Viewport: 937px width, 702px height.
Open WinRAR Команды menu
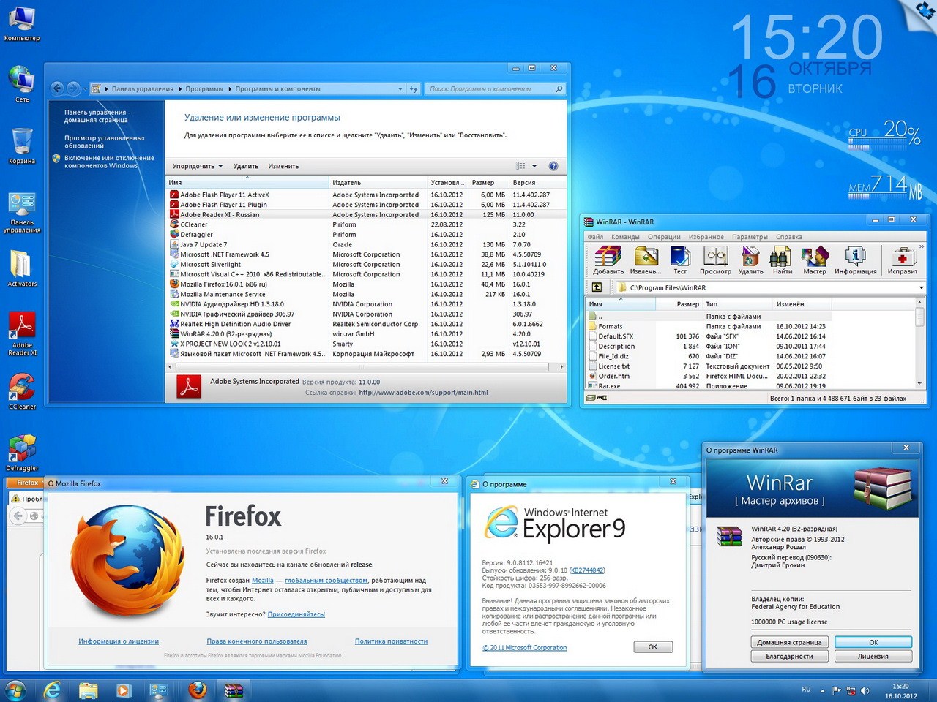tap(625, 237)
